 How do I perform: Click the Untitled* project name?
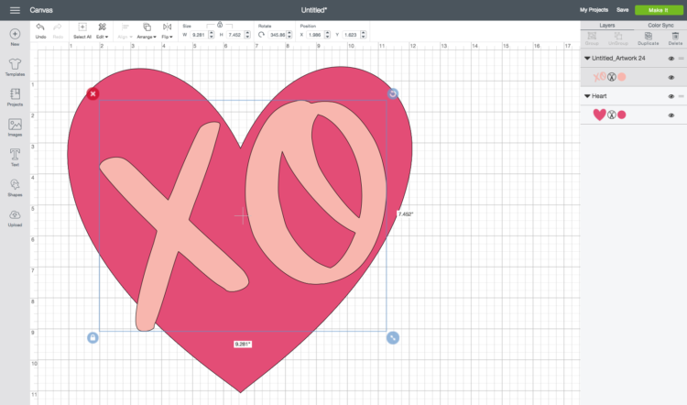(x=314, y=10)
